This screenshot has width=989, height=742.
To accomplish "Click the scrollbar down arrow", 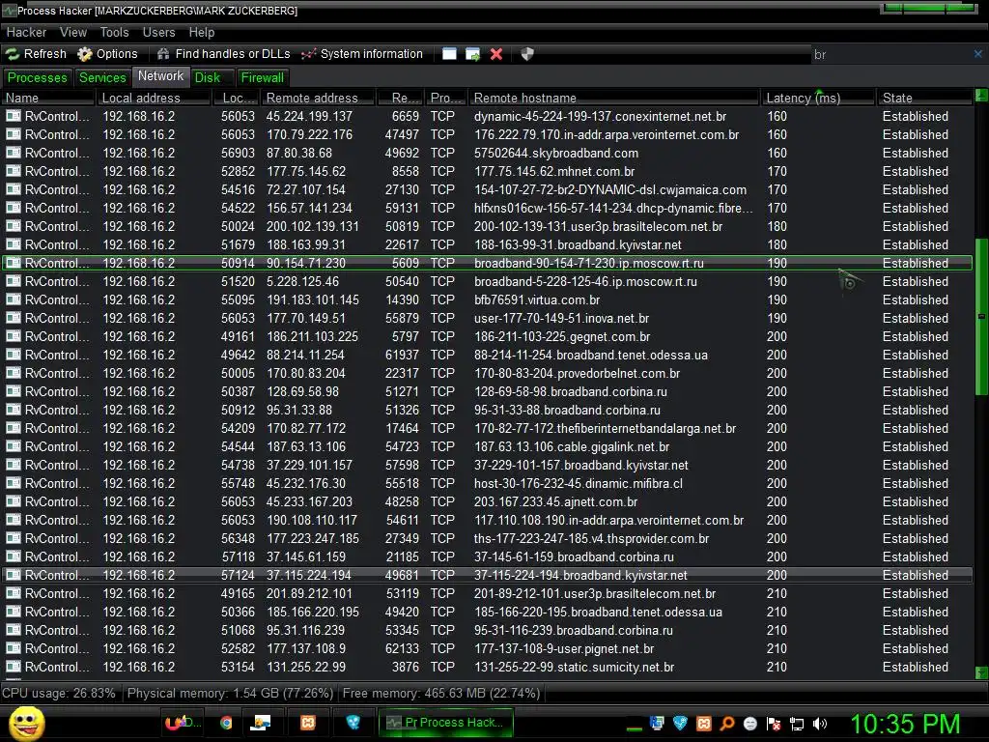I will [981, 672].
